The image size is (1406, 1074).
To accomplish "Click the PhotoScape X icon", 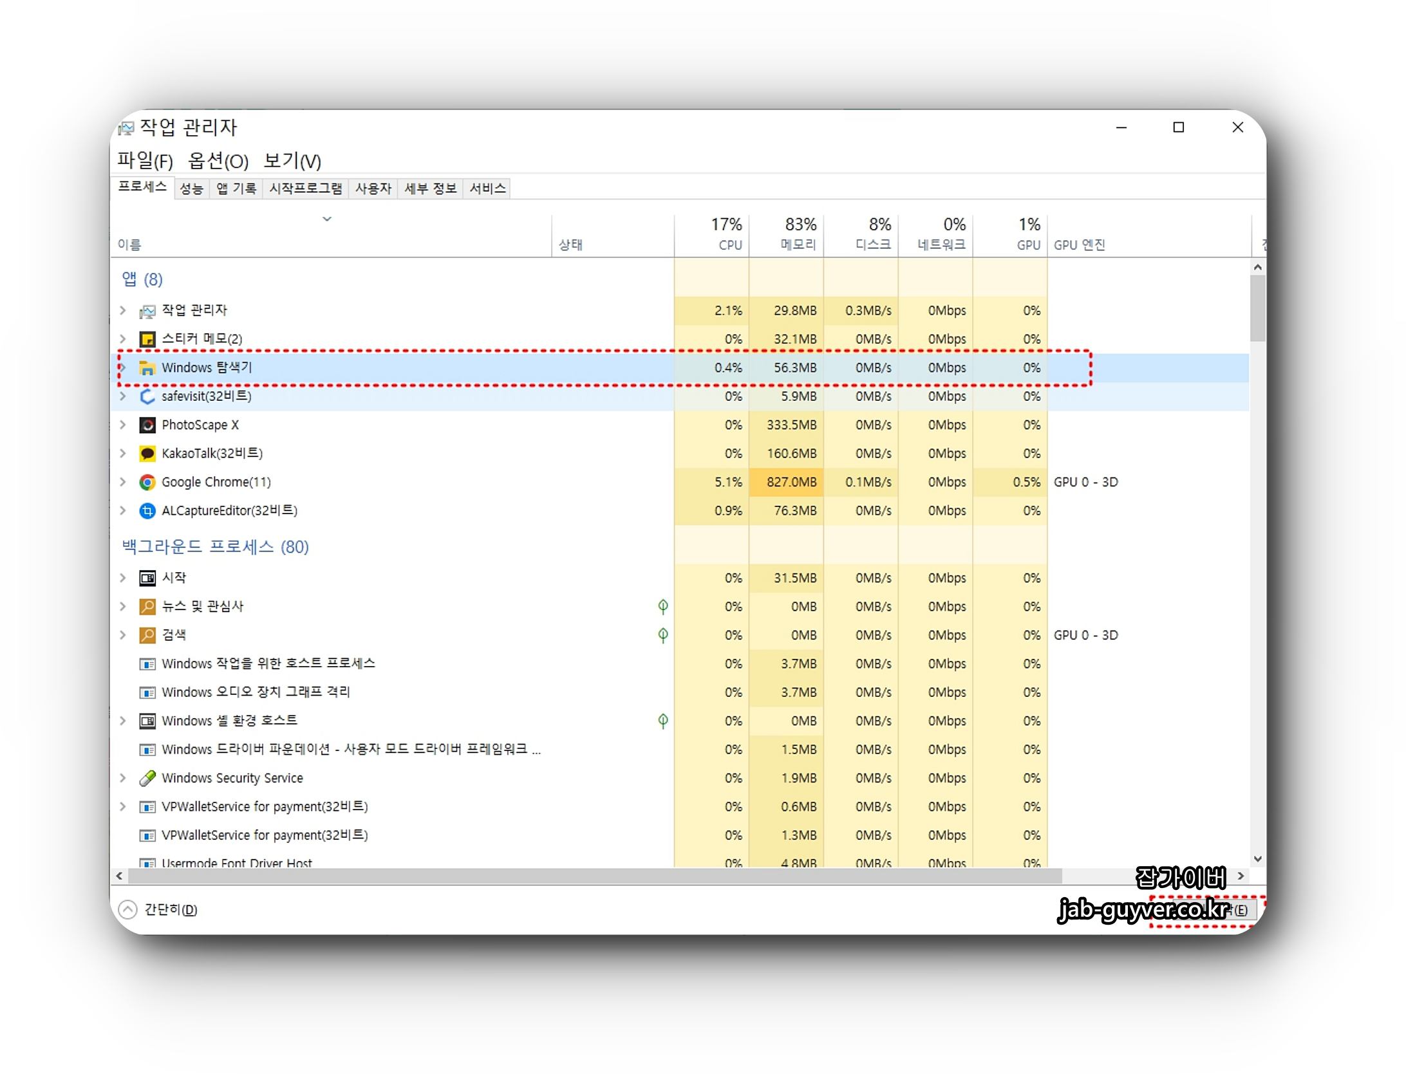I will coord(147,425).
